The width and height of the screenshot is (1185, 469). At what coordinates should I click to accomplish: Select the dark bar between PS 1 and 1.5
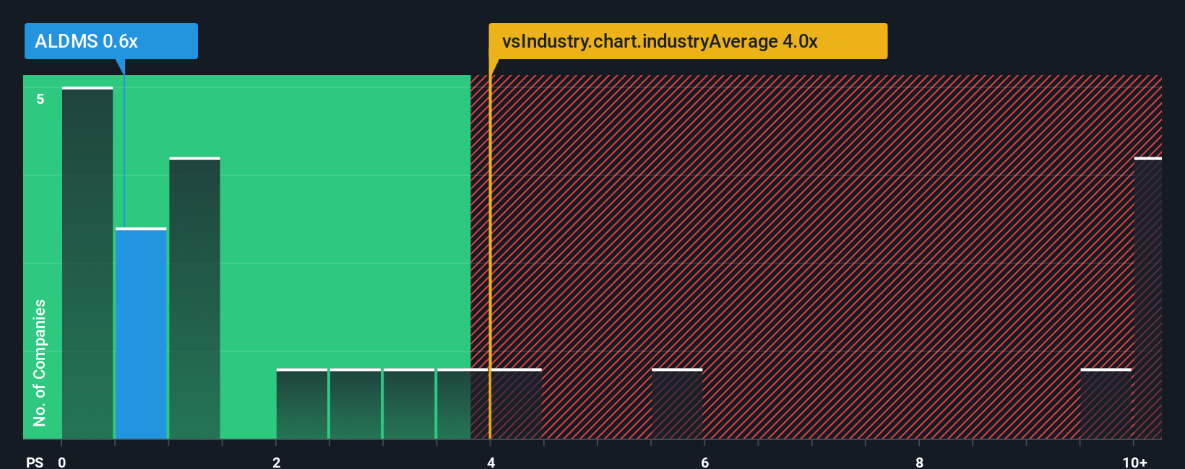coord(194,298)
